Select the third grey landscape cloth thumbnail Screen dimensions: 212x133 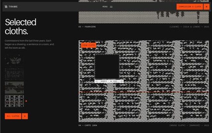pyautogui.click(x=14, y=87)
